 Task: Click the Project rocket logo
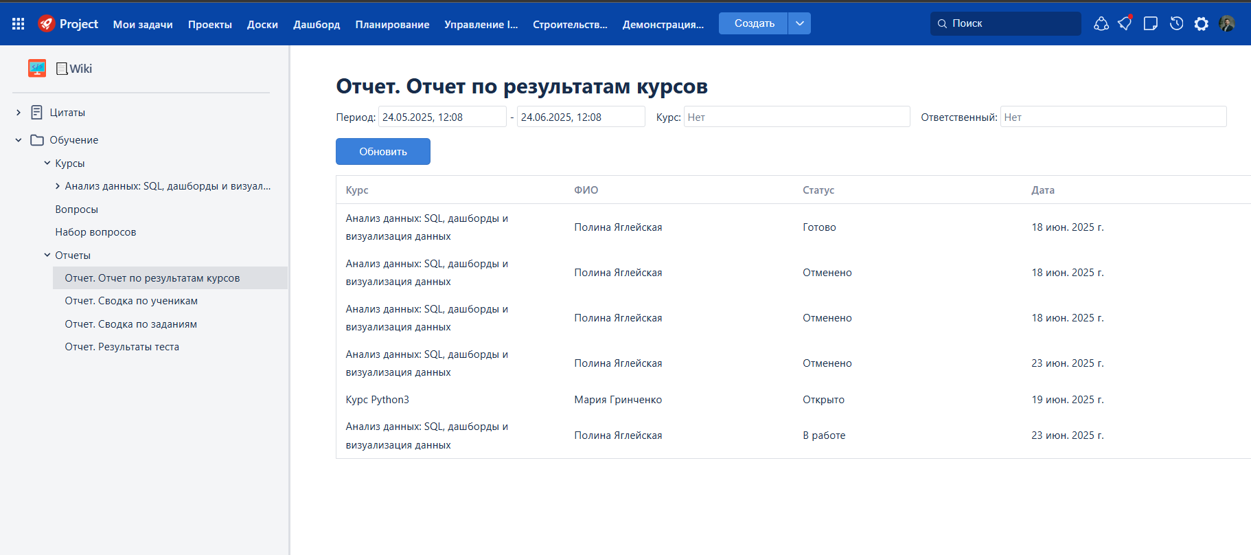click(x=47, y=23)
